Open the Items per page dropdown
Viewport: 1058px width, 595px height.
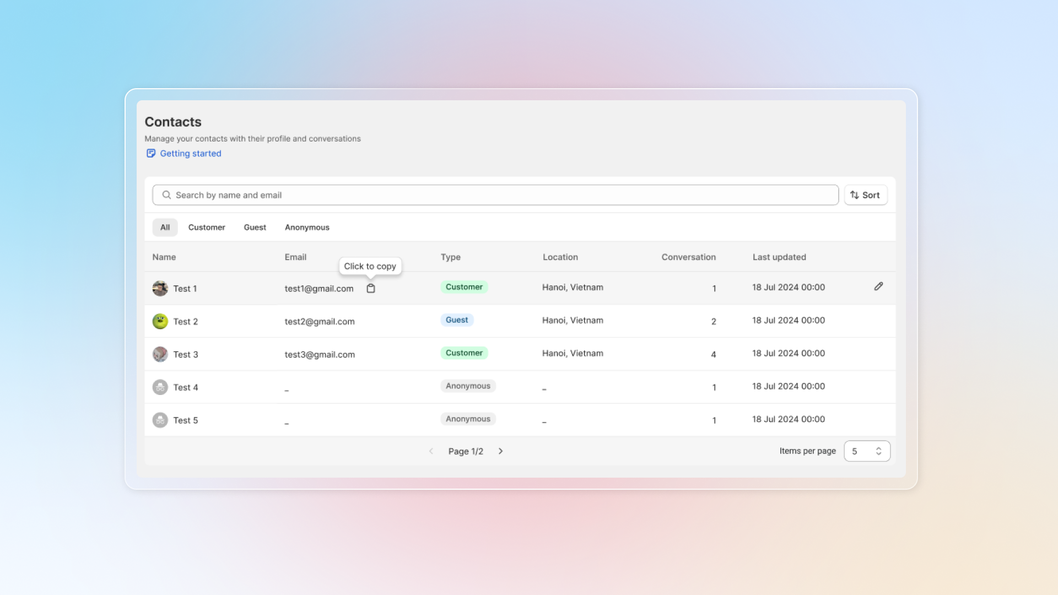coord(867,451)
